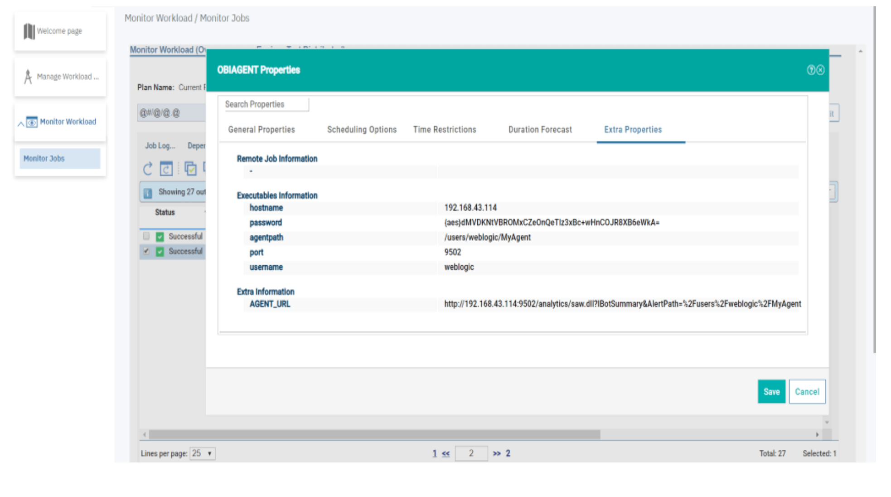891x497 pixels.
Task: Open the Scheduling Options tab
Action: (x=362, y=130)
